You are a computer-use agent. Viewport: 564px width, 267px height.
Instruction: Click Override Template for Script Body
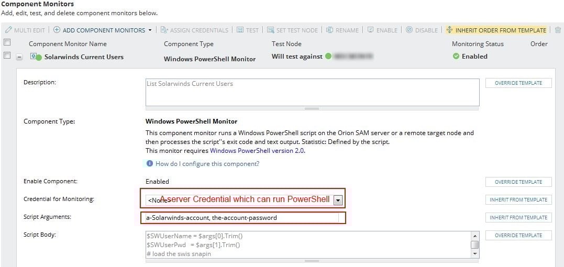click(x=518, y=236)
